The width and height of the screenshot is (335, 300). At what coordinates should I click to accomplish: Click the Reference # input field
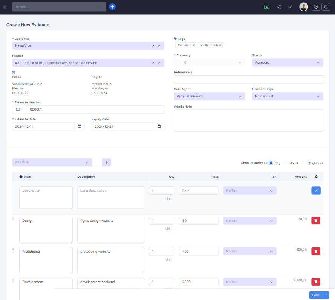[x=248, y=79]
